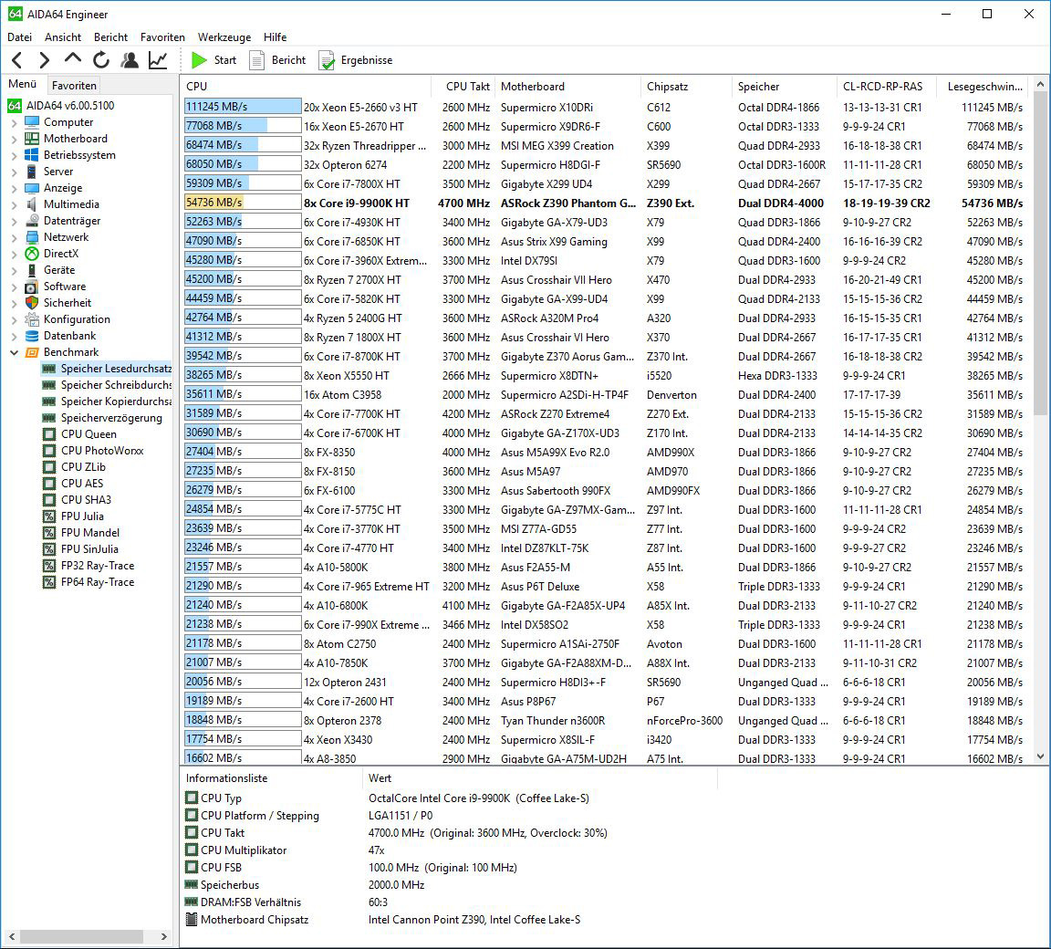Sort by the Speicher column header
The width and height of the screenshot is (1051, 949).
(x=785, y=87)
